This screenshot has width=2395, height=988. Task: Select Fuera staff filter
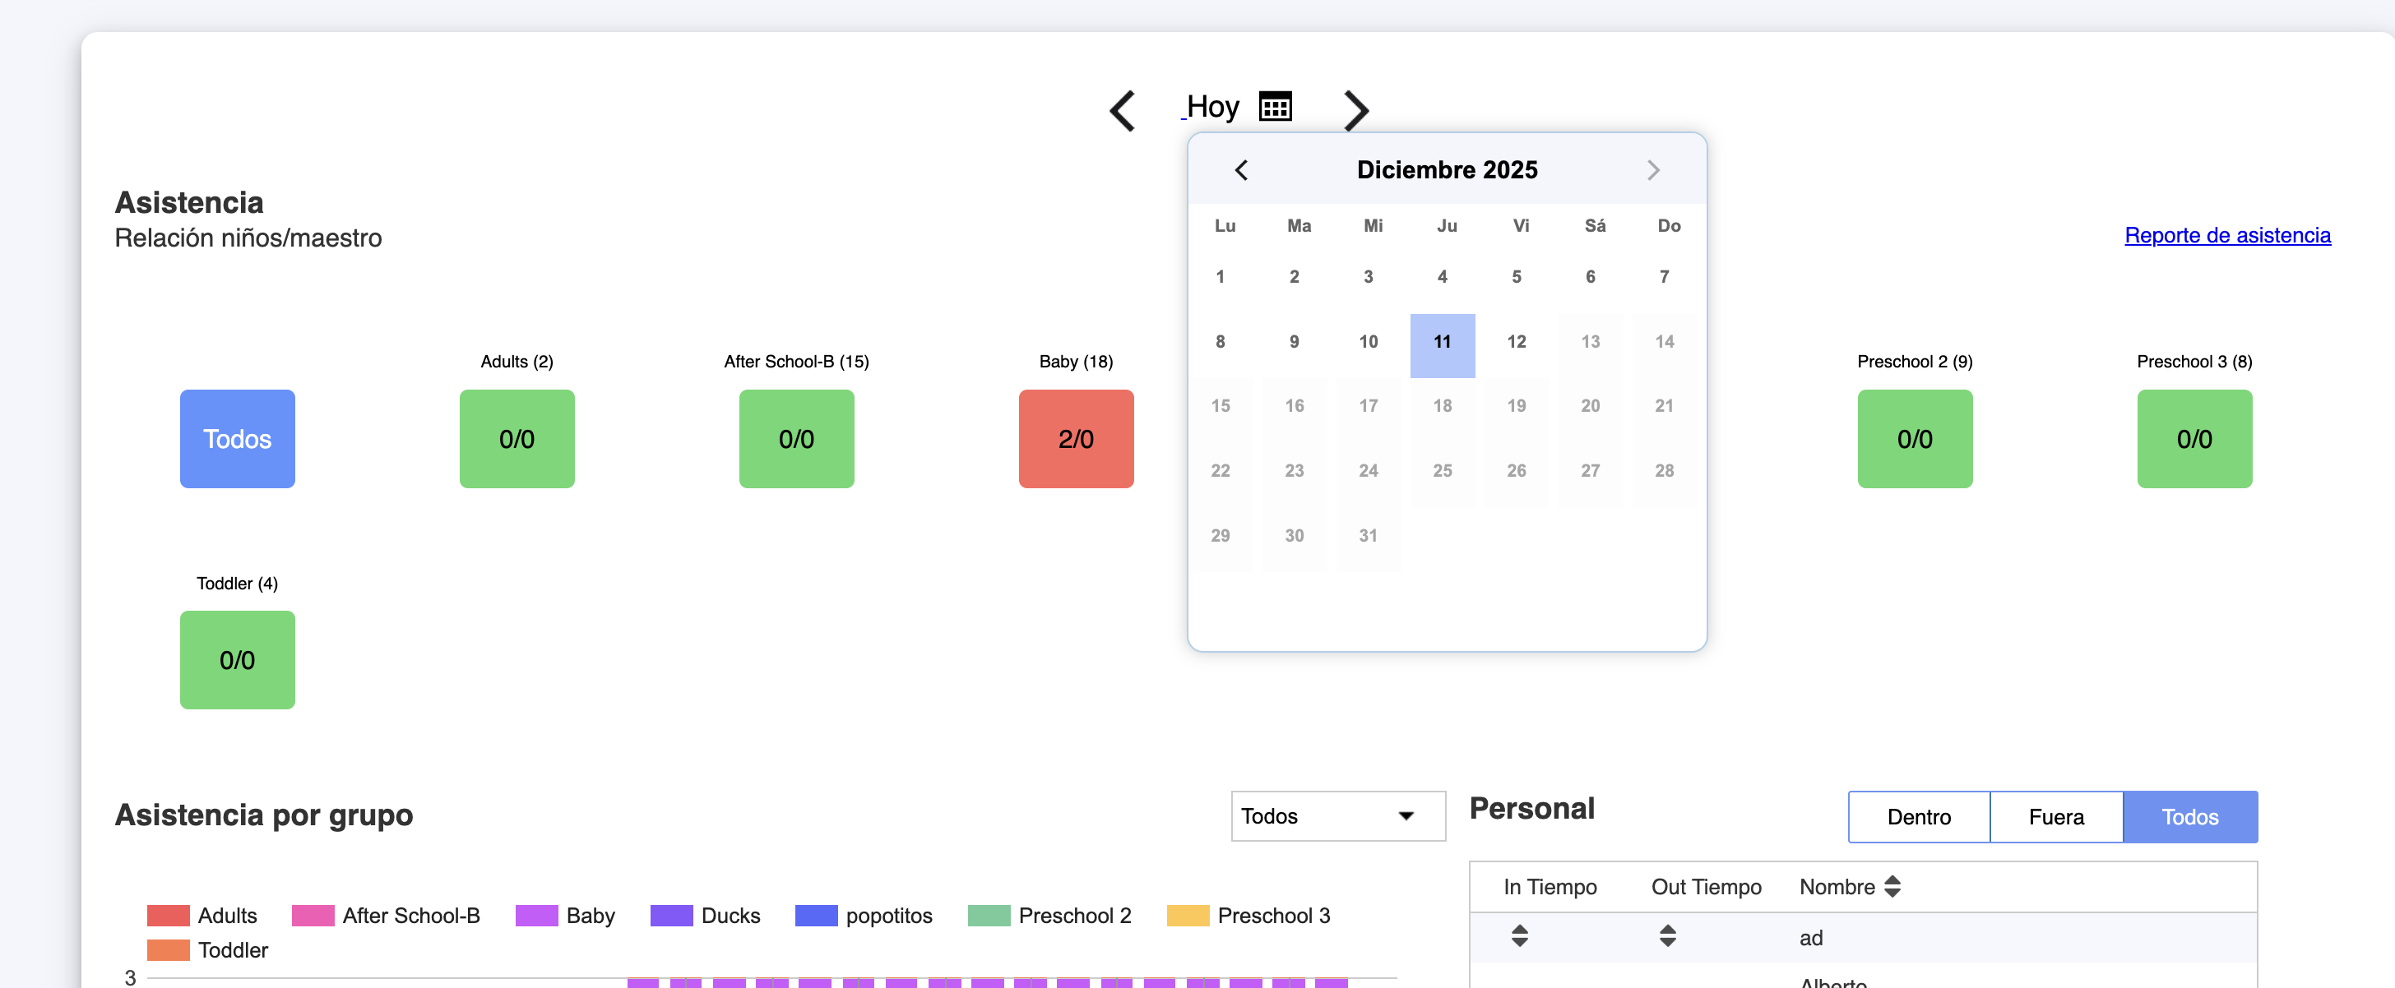(2055, 816)
